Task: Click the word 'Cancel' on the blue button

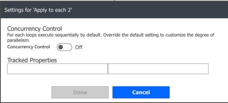Action: pyautogui.click(x=141, y=92)
